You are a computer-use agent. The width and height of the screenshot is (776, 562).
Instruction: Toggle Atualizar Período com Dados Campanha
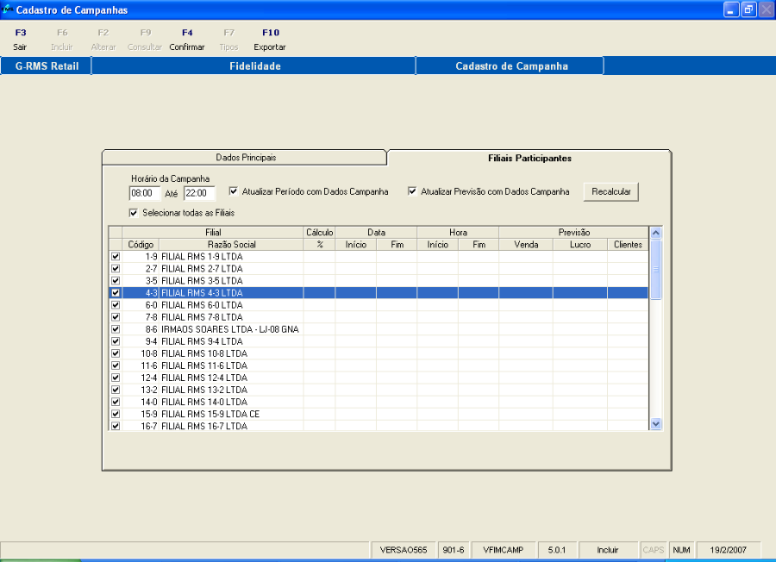click(x=234, y=191)
